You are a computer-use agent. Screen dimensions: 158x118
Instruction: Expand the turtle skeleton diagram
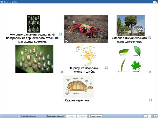pyautogui.click(x=151, y=100)
